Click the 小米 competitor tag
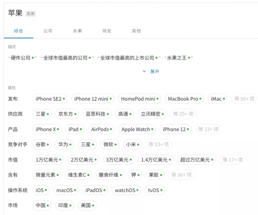 coord(132,144)
